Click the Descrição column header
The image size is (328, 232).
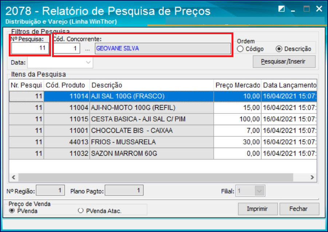point(151,85)
